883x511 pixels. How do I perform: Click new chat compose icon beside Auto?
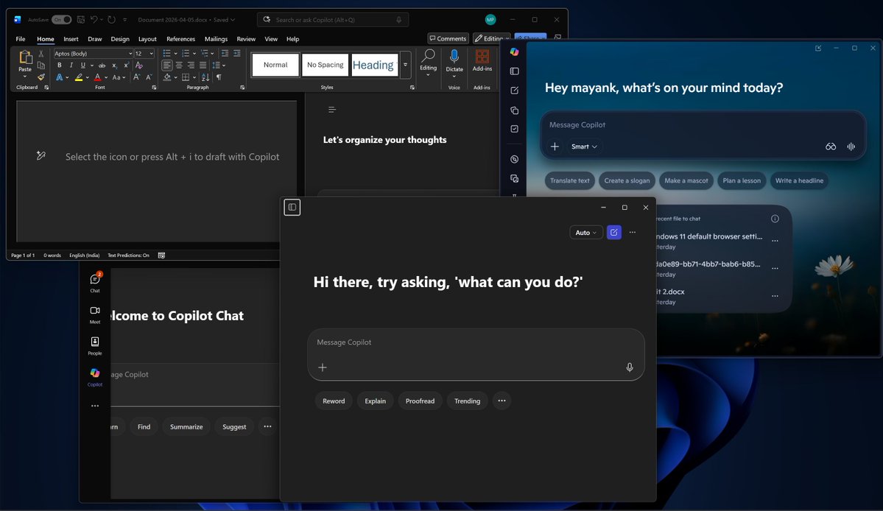613,233
